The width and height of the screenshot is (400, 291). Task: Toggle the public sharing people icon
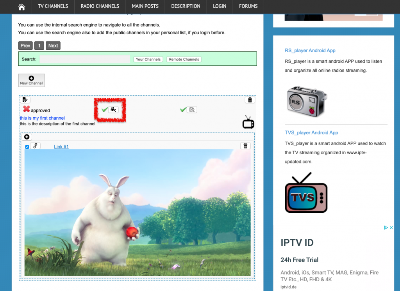(x=114, y=109)
